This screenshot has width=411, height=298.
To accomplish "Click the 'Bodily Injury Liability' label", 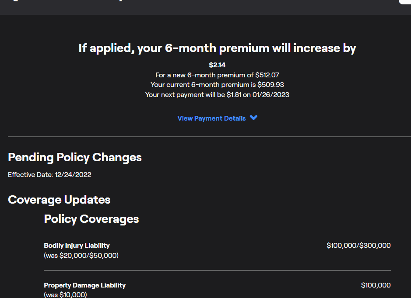I will coord(77,246).
